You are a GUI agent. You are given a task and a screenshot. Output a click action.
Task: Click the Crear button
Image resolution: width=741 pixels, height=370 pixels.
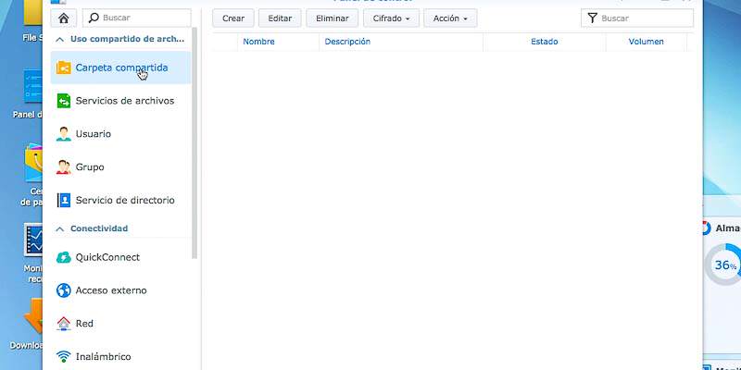pyautogui.click(x=233, y=18)
